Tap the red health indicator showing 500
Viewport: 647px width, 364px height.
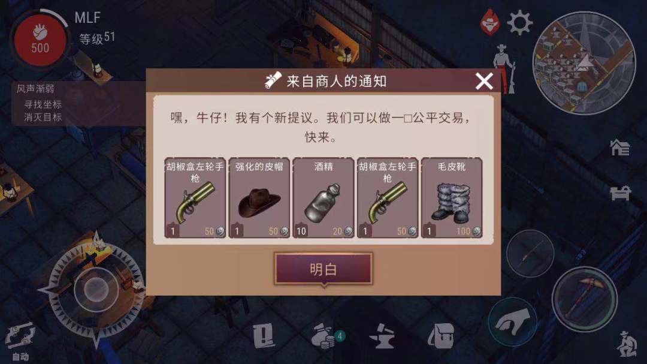(40, 40)
